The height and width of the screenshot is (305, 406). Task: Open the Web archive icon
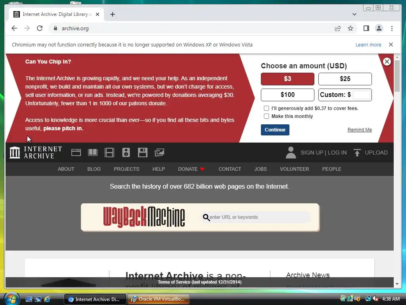point(76,152)
